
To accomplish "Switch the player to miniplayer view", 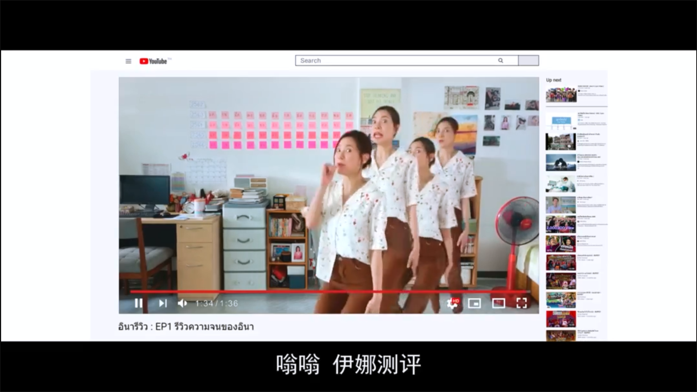I will [x=475, y=303].
